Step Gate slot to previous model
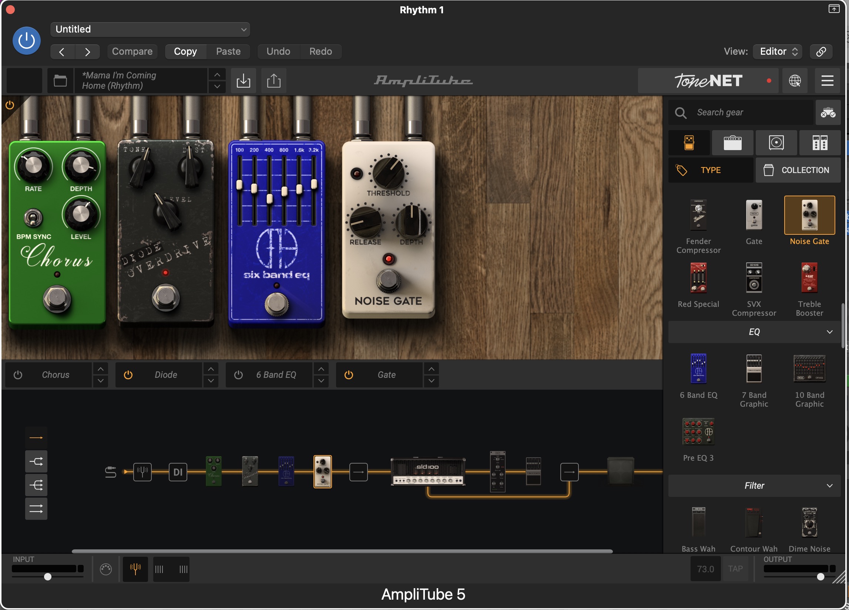 tap(431, 369)
